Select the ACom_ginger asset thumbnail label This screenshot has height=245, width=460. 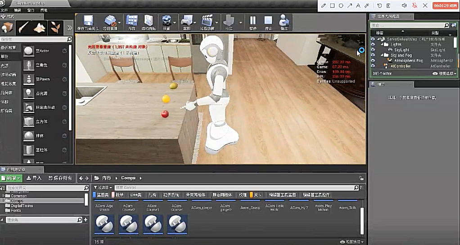pos(201,208)
